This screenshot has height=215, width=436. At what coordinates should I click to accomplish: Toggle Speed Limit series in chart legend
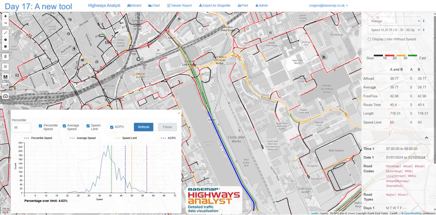[127, 138]
